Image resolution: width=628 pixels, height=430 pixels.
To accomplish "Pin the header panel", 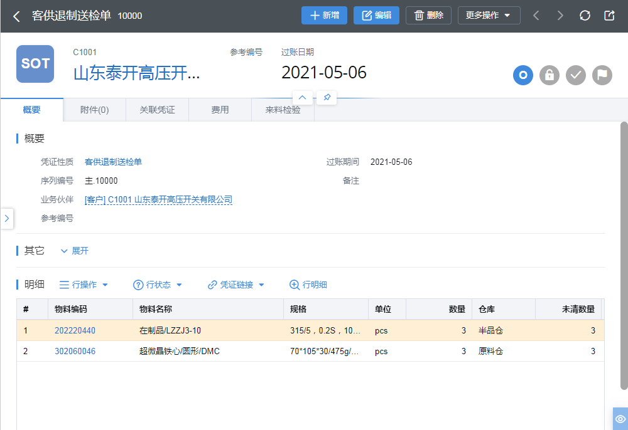I will (327, 98).
